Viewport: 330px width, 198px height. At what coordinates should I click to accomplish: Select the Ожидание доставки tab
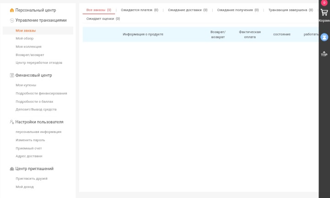(187, 10)
